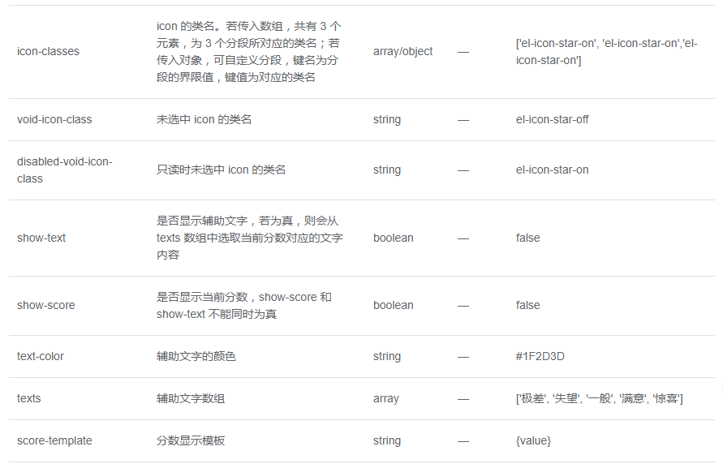
Task: Click the boolean type in show-score row
Action: 393,305
